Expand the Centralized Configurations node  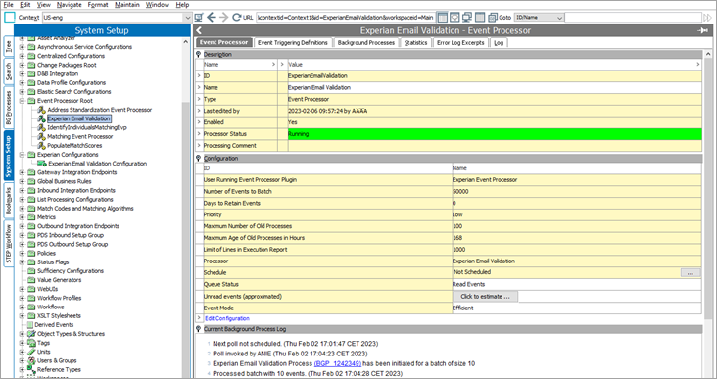22,56
